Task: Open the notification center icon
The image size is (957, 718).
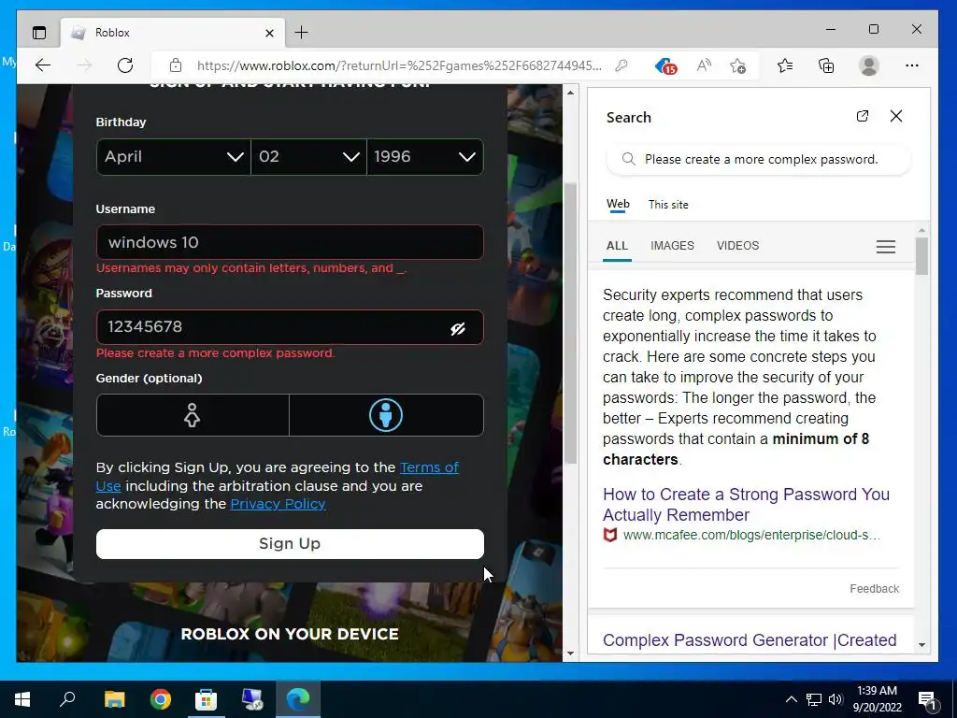Action: pos(928,700)
